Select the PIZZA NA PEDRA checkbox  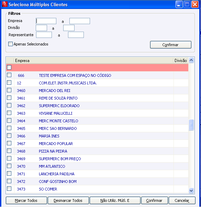tap(9, 151)
